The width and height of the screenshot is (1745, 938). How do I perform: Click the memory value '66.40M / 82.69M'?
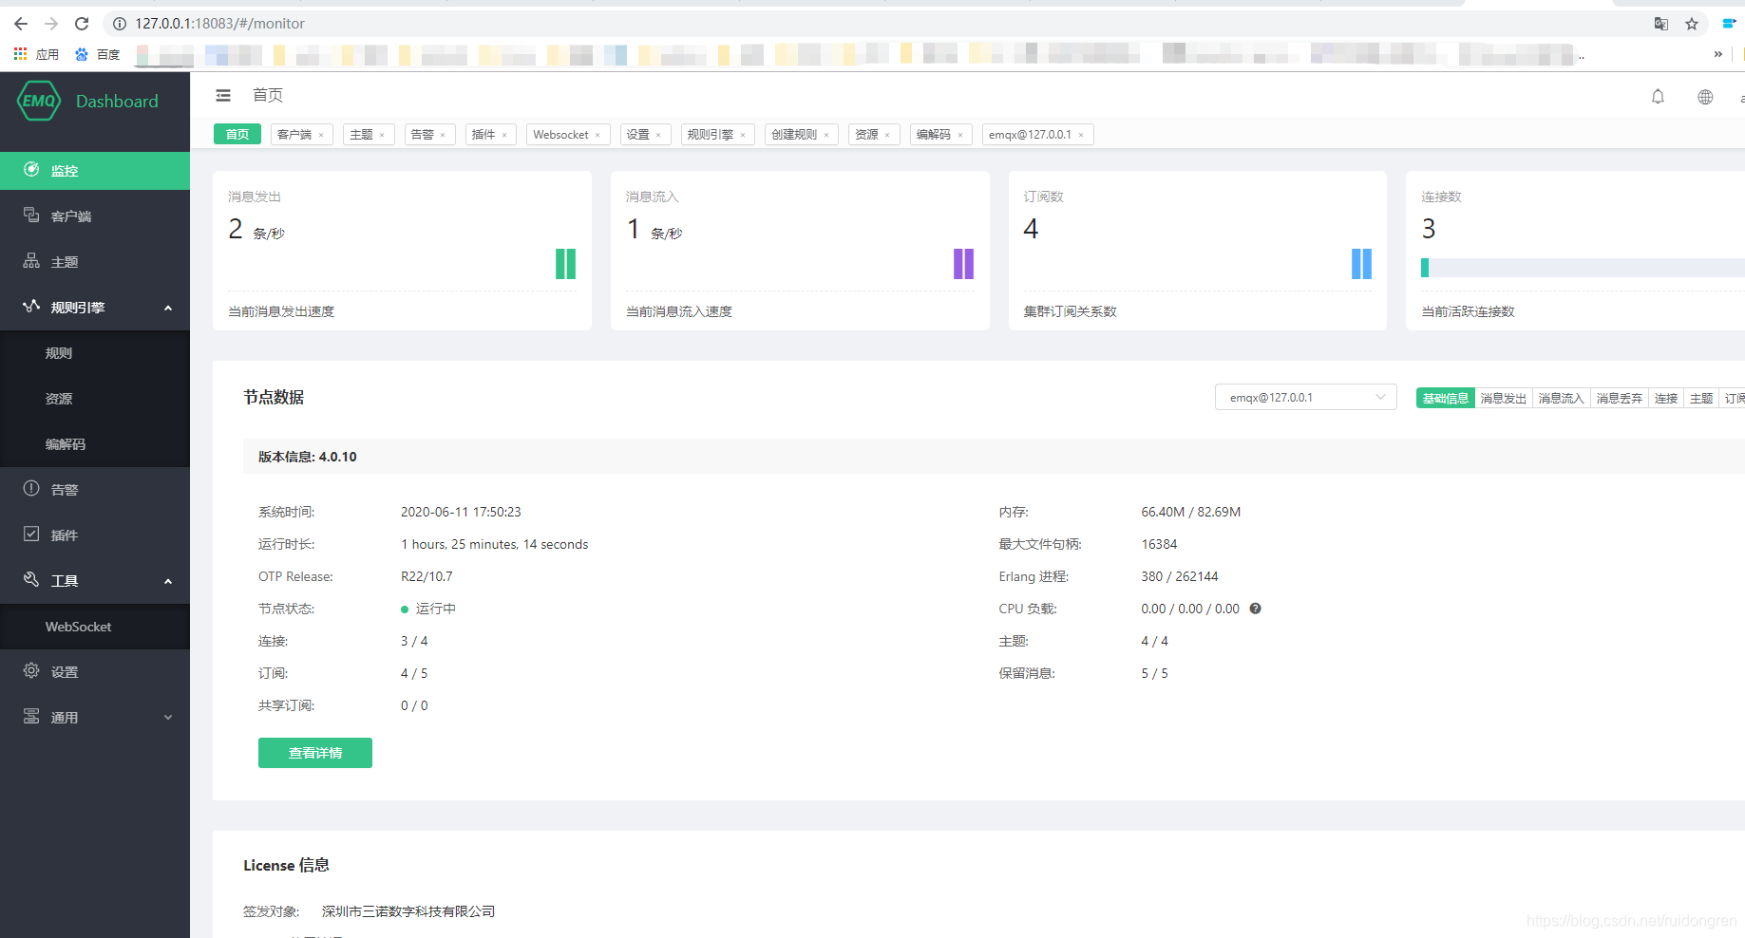(1191, 512)
